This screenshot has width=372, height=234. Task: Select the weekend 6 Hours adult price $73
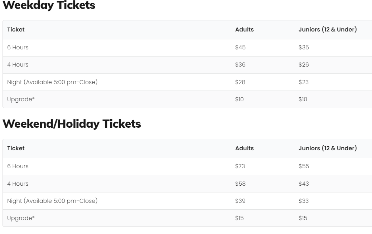(x=240, y=166)
